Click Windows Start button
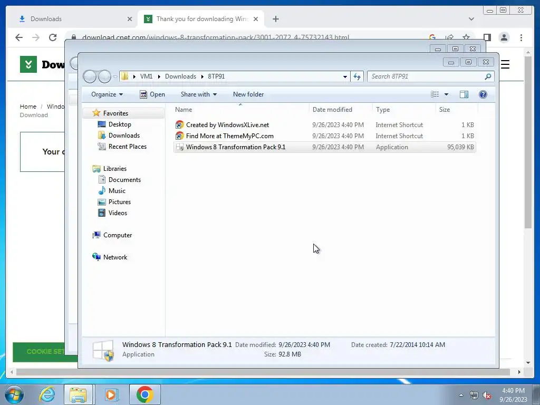Image resolution: width=540 pixels, height=405 pixels. click(x=14, y=394)
